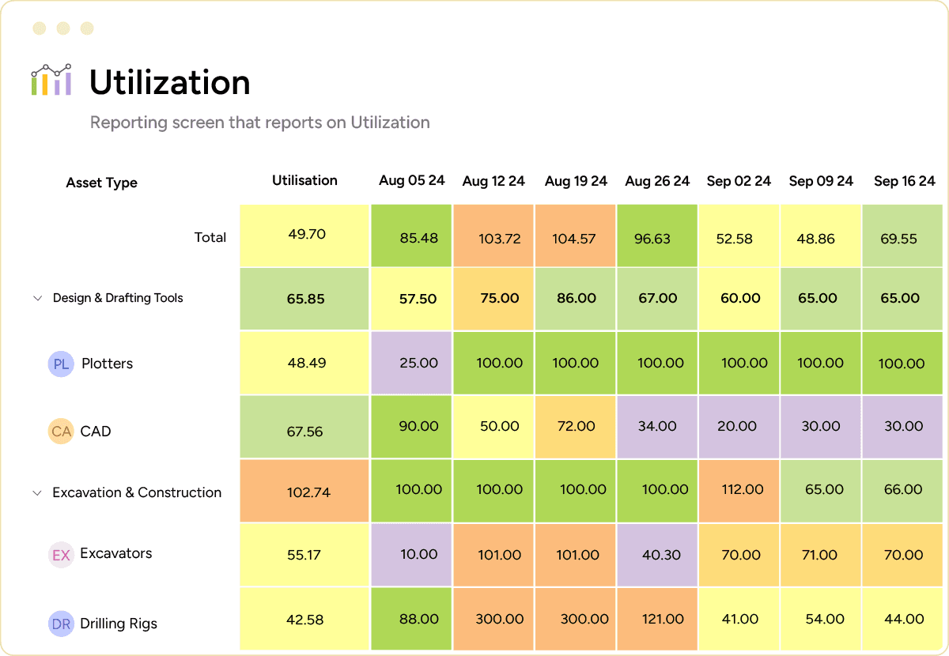Select the EX icon for Excavators
This screenshot has width=949, height=656.
click(x=62, y=555)
